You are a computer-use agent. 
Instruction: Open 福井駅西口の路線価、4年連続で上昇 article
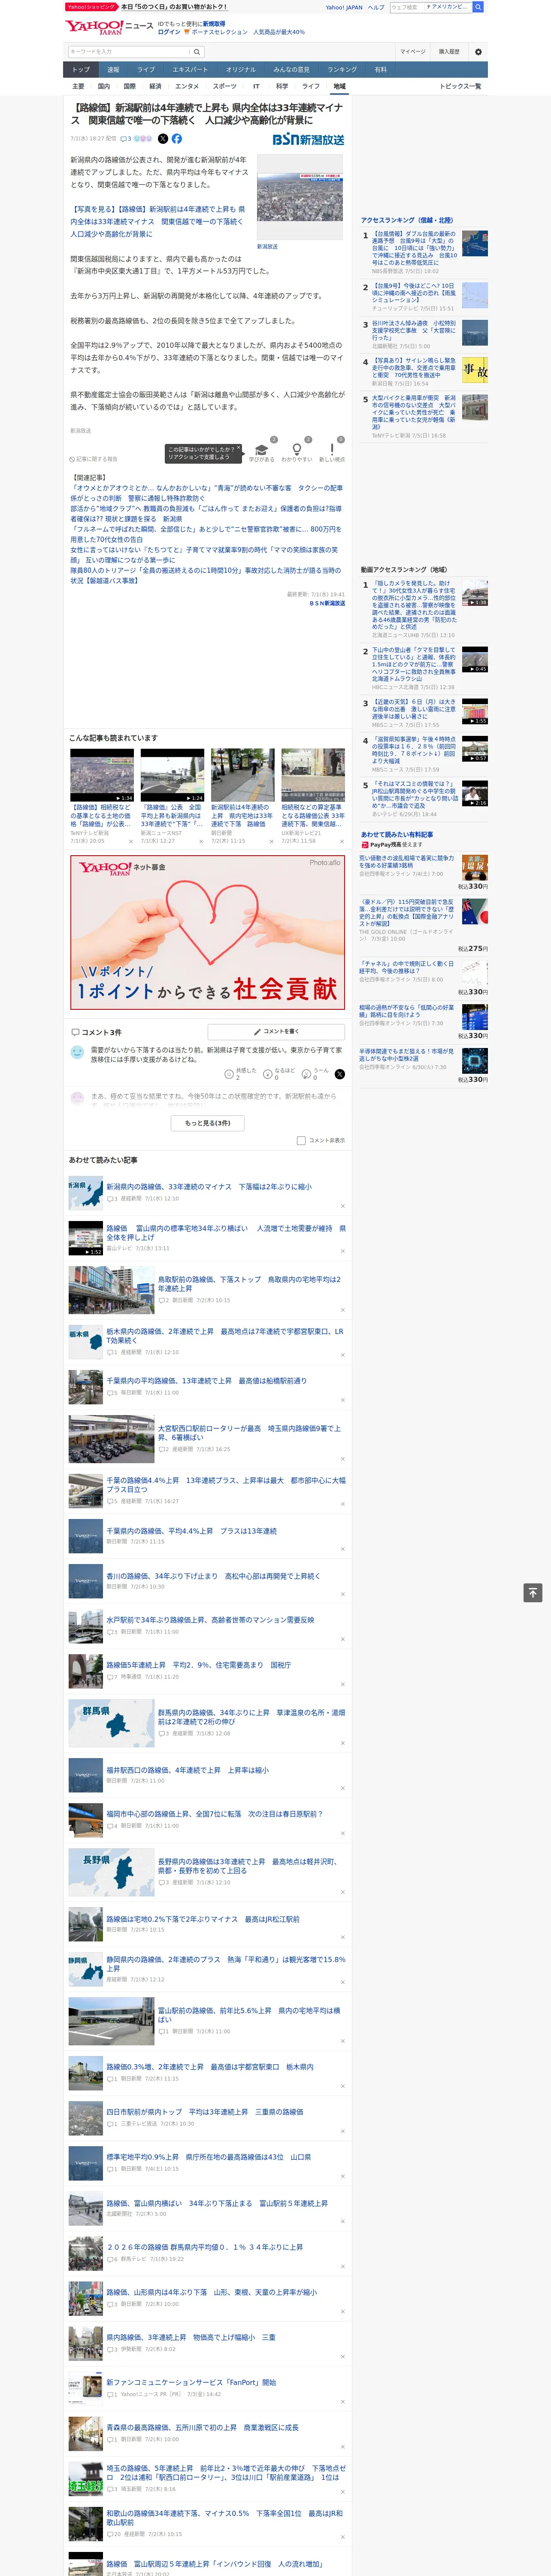(x=187, y=1770)
